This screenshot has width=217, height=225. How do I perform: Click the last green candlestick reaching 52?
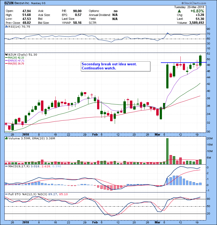200,60
